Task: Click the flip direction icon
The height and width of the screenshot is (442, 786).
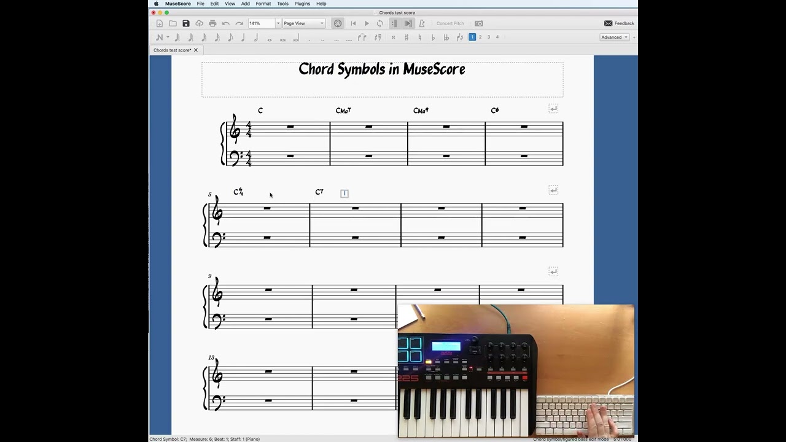Action: [x=460, y=37]
